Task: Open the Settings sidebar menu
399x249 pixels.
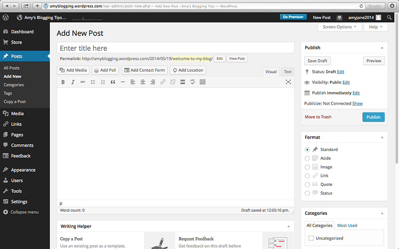Action: coord(25,202)
